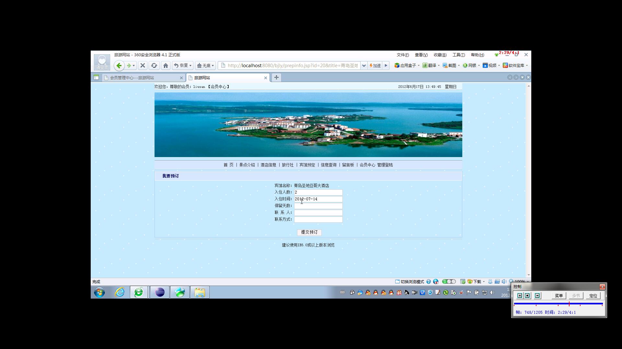Open the 信息查询 navigation link

coord(328,165)
